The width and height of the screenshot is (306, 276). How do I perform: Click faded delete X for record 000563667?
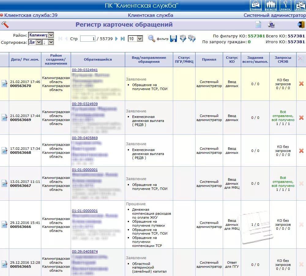[301, 183]
